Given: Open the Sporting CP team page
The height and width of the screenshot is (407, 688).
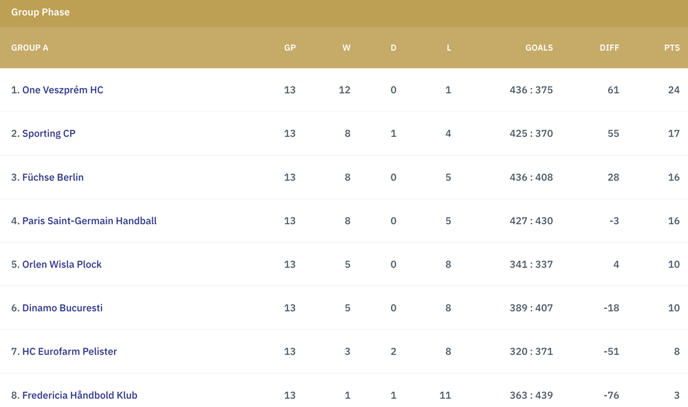Looking at the screenshot, I should pos(49,133).
